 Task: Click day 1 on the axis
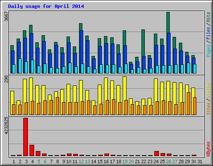click(14, 161)
